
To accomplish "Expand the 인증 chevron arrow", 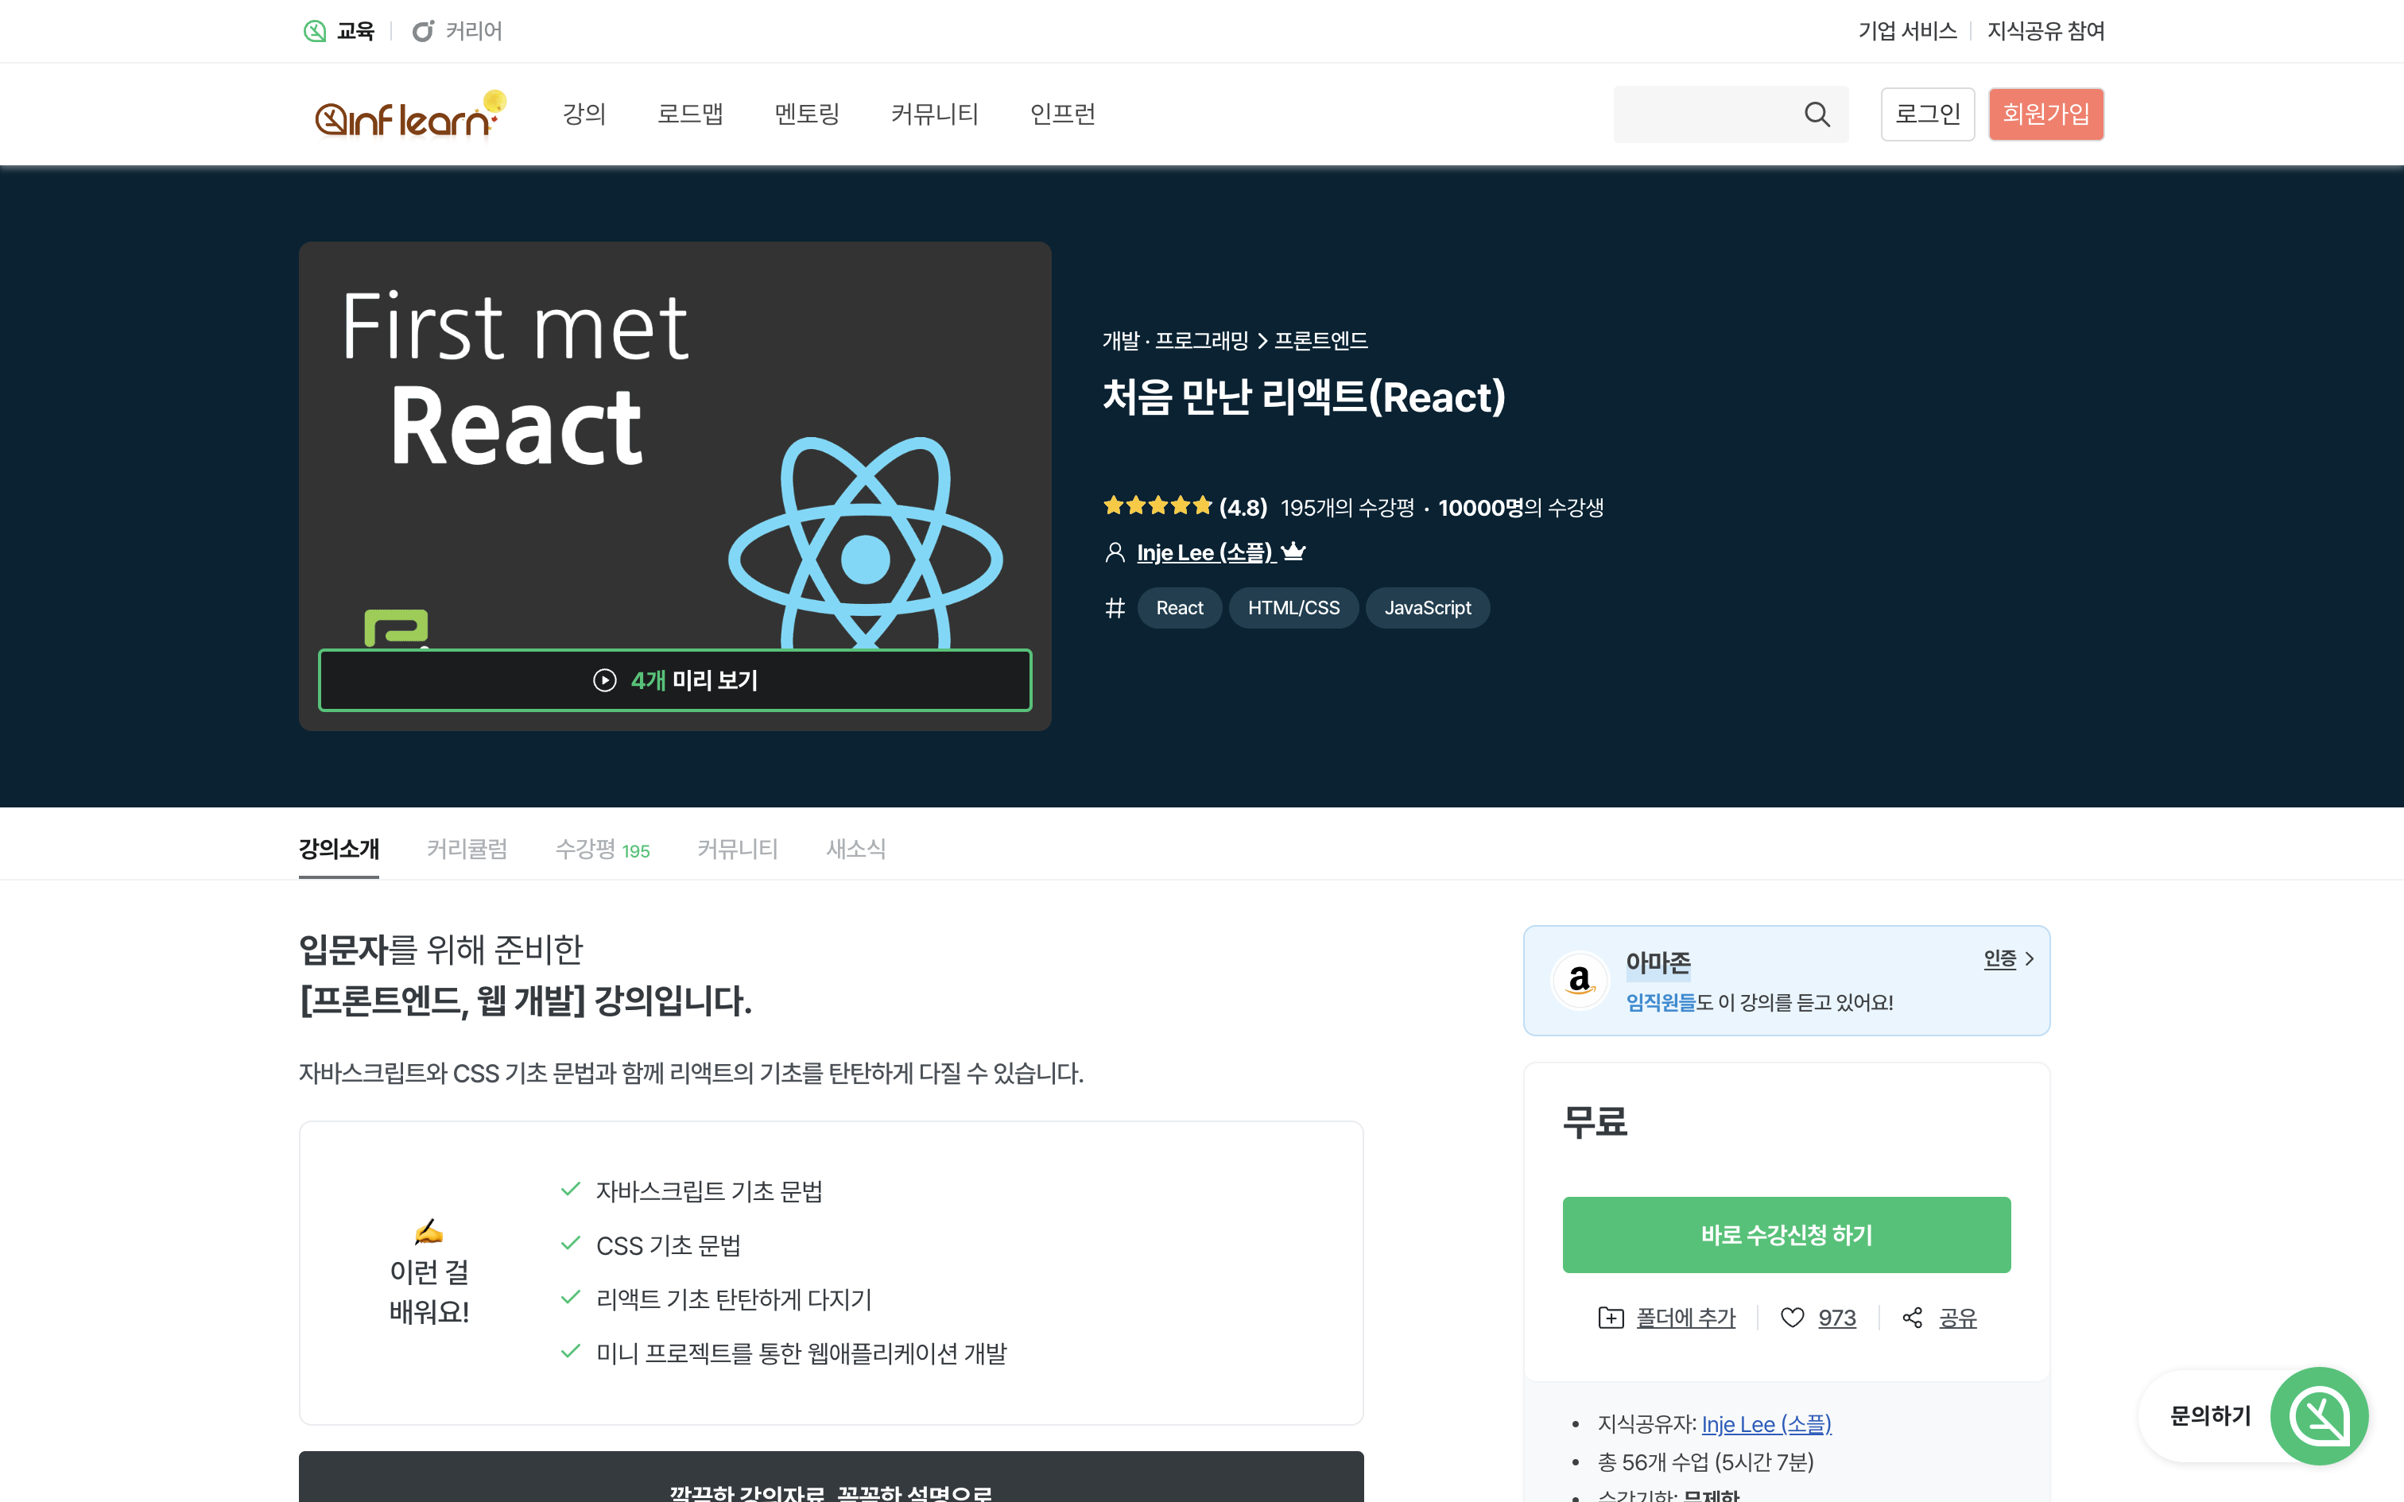I will [2030, 958].
